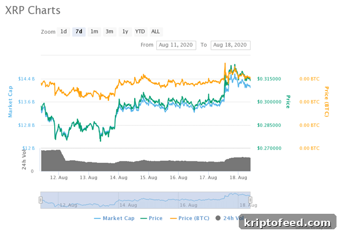337x232 pixels.
Task: Click the 16. Aug axis label
Action: click(x=178, y=177)
